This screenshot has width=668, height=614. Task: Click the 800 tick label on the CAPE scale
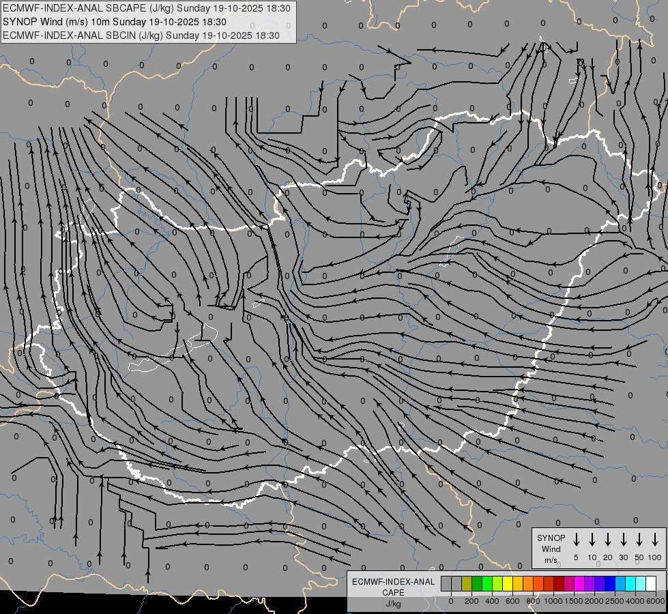[x=533, y=601]
